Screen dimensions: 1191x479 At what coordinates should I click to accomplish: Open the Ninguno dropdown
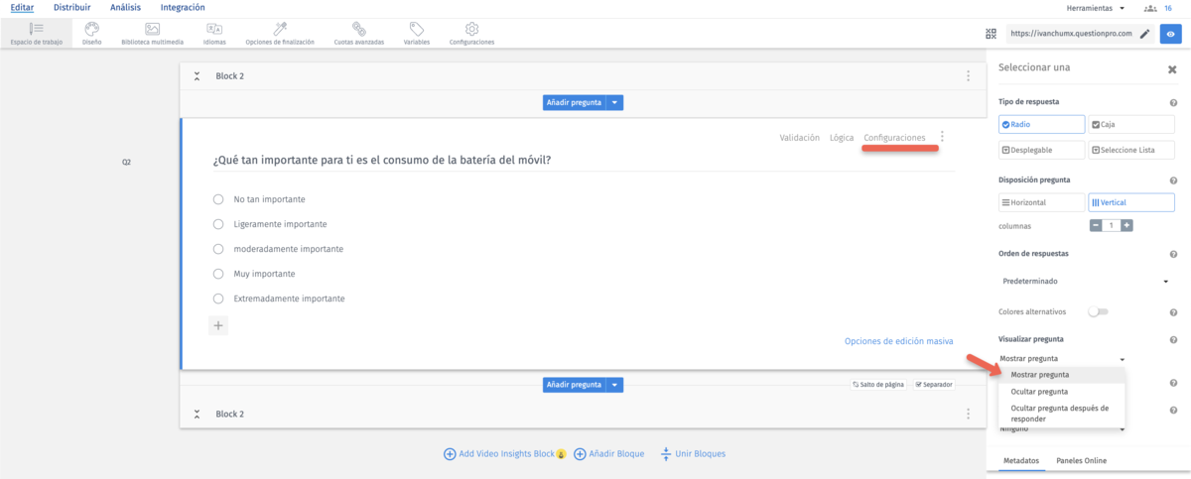coord(1063,429)
